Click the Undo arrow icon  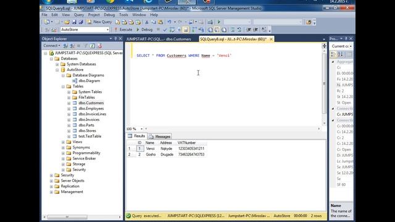(169, 22)
